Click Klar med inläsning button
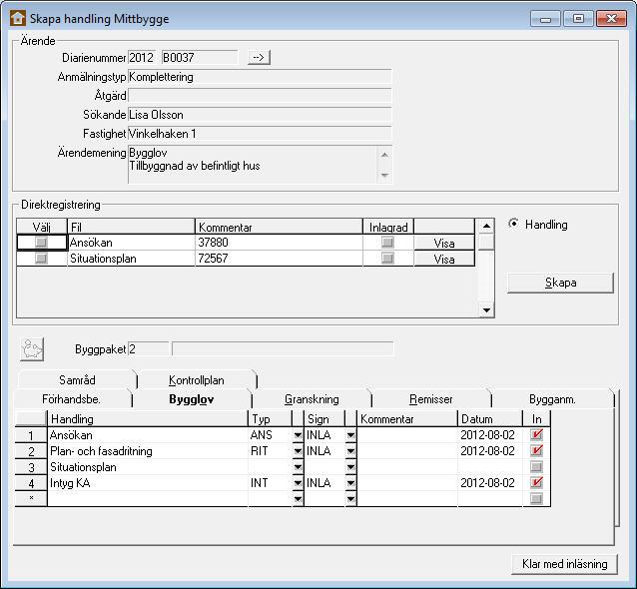Image resolution: width=637 pixels, height=589 pixels. pyautogui.click(x=565, y=564)
